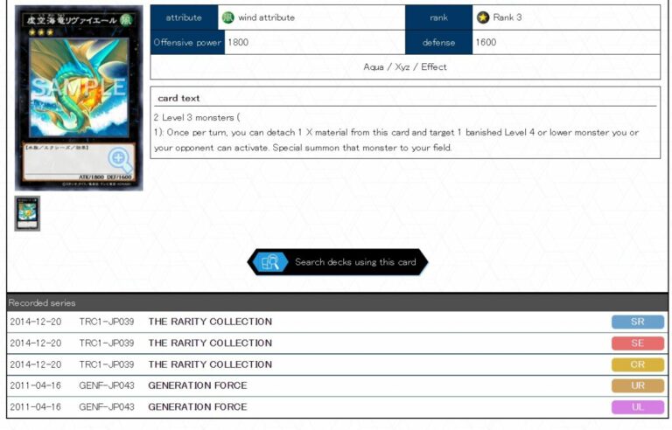Click the large SAMPLE card artwork
The image size is (672, 430).
78,87
